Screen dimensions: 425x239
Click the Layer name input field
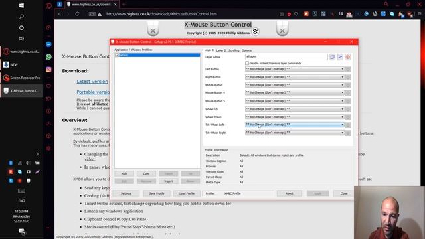point(286,57)
